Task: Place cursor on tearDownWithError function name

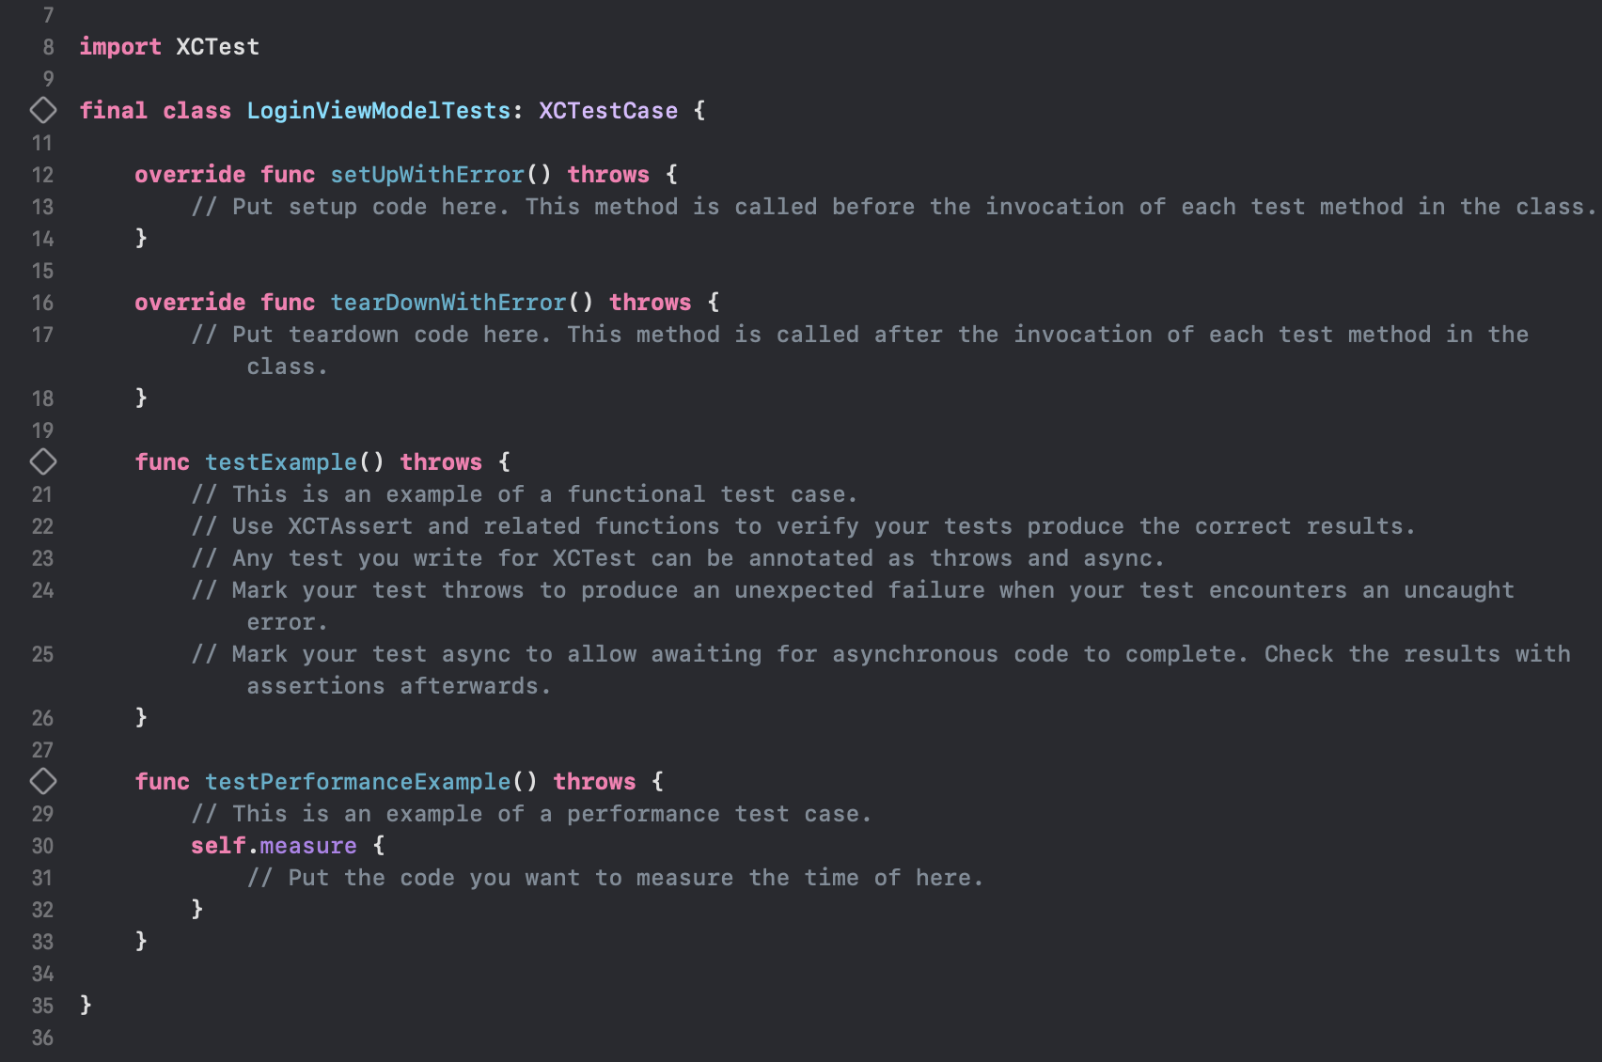Action: (x=448, y=303)
